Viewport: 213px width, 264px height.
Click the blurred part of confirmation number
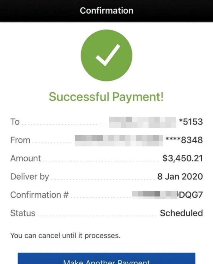coord(155,195)
